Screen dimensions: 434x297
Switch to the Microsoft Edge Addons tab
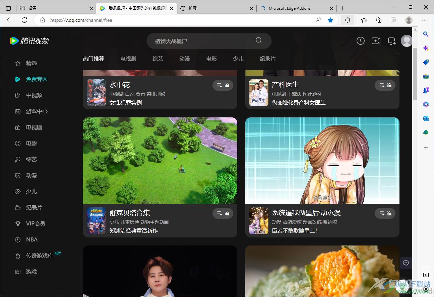[297, 8]
